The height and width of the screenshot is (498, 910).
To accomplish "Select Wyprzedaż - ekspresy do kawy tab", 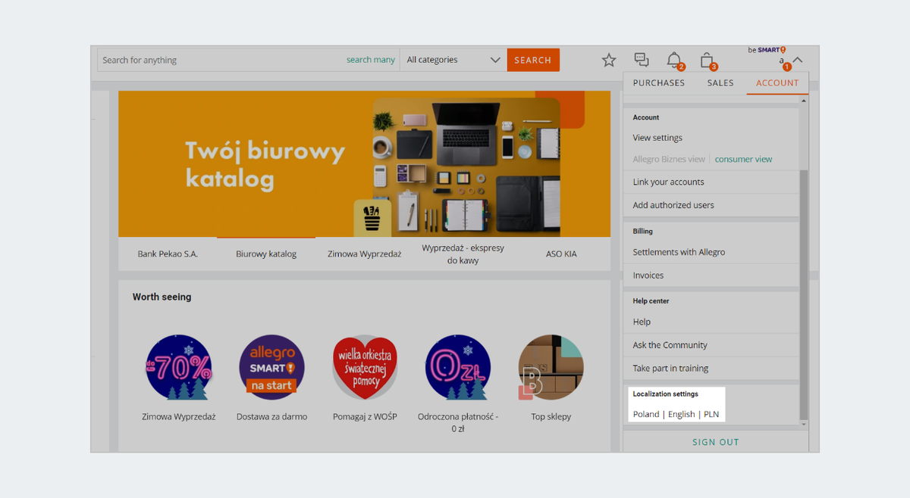I will pyautogui.click(x=463, y=254).
